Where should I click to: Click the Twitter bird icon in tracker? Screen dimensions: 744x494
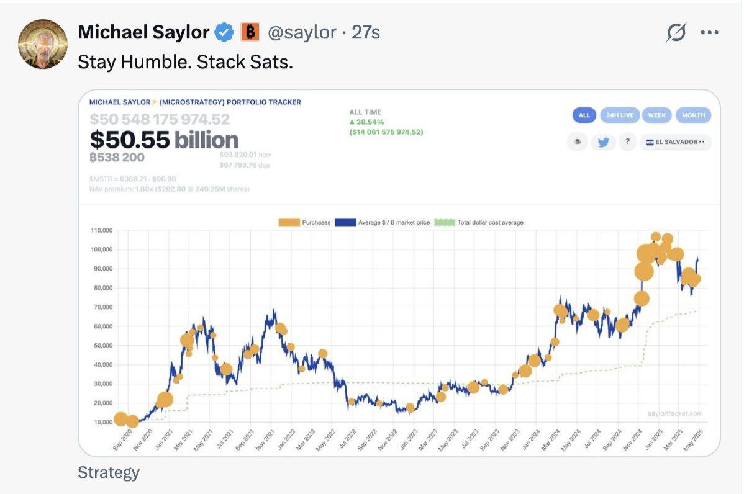pyautogui.click(x=602, y=141)
